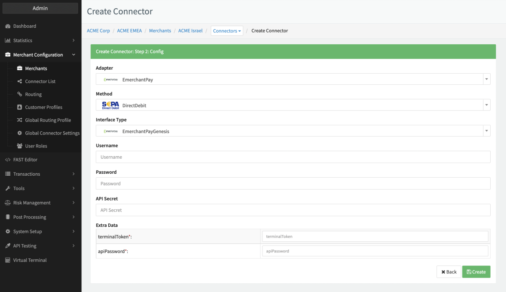This screenshot has width=506, height=292.
Task: Click the Statistics bar chart icon
Action: coord(8,40)
